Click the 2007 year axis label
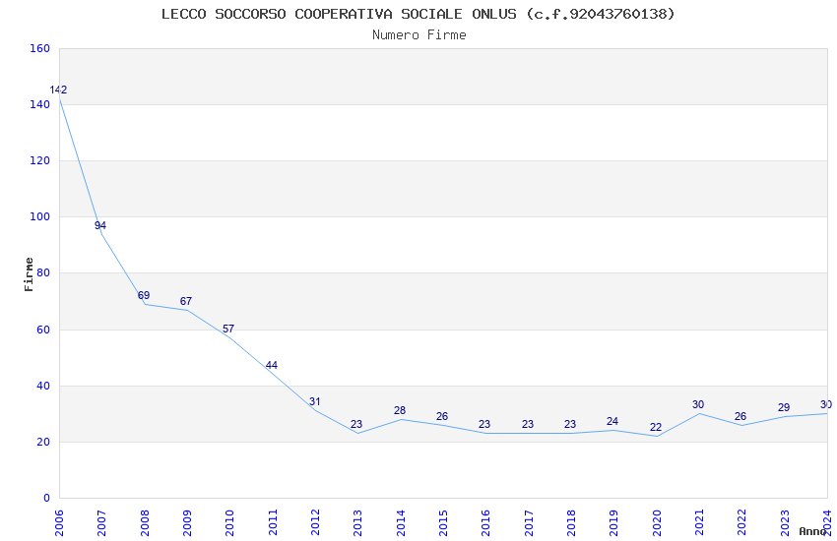 coord(101,523)
